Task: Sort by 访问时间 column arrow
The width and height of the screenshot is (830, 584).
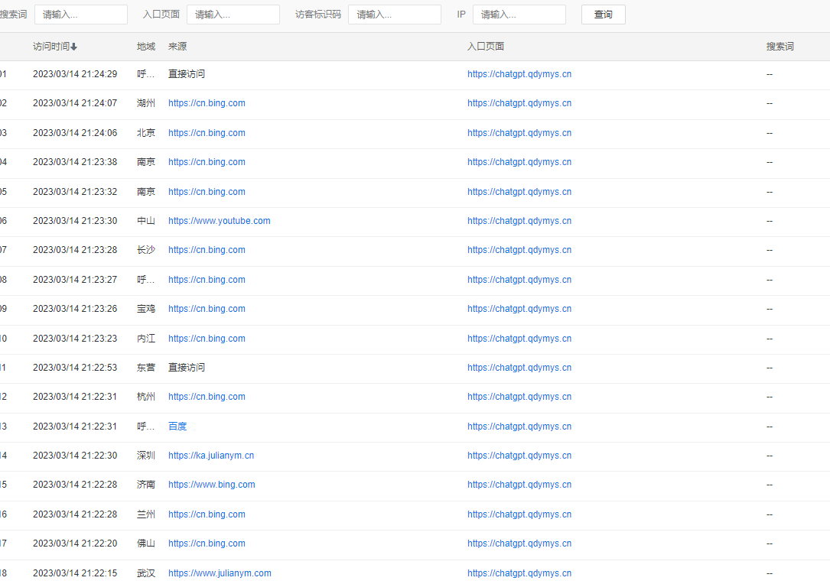Action: (x=73, y=47)
